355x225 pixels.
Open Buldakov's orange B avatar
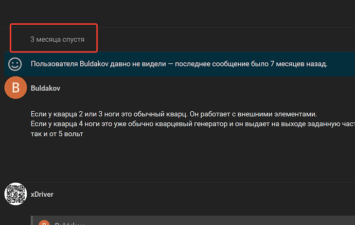[x=15, y=88]
